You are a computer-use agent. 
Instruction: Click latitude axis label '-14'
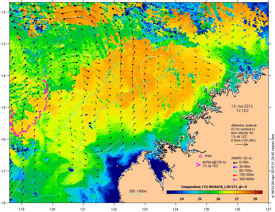pyautogui.click(x=3, y=75)
